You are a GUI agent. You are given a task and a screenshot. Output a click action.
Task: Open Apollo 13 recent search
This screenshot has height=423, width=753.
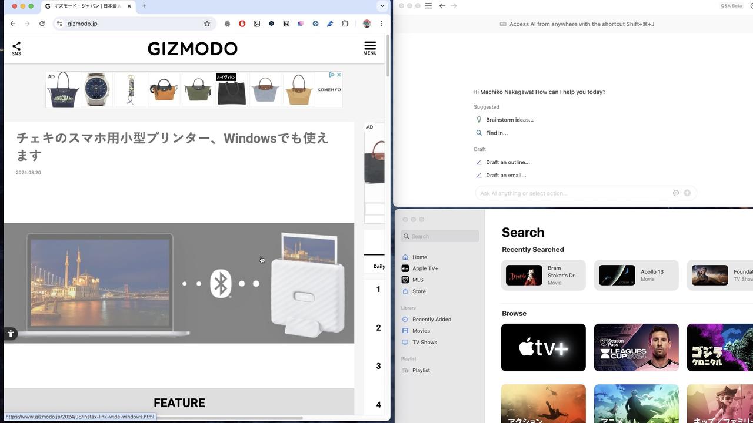coord(636,275)
